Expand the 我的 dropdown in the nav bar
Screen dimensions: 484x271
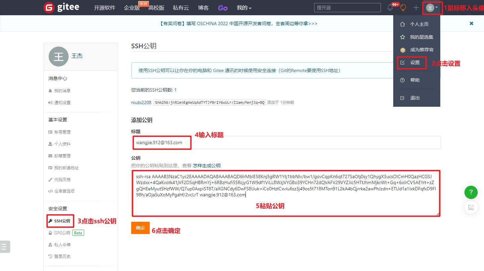tap(244, 8)
